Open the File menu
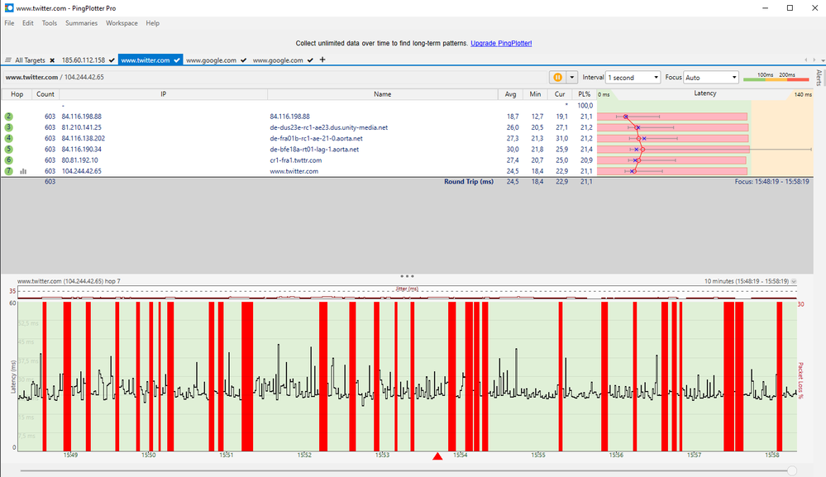This screenshot has width=826, height=477. tap(9, 23)
